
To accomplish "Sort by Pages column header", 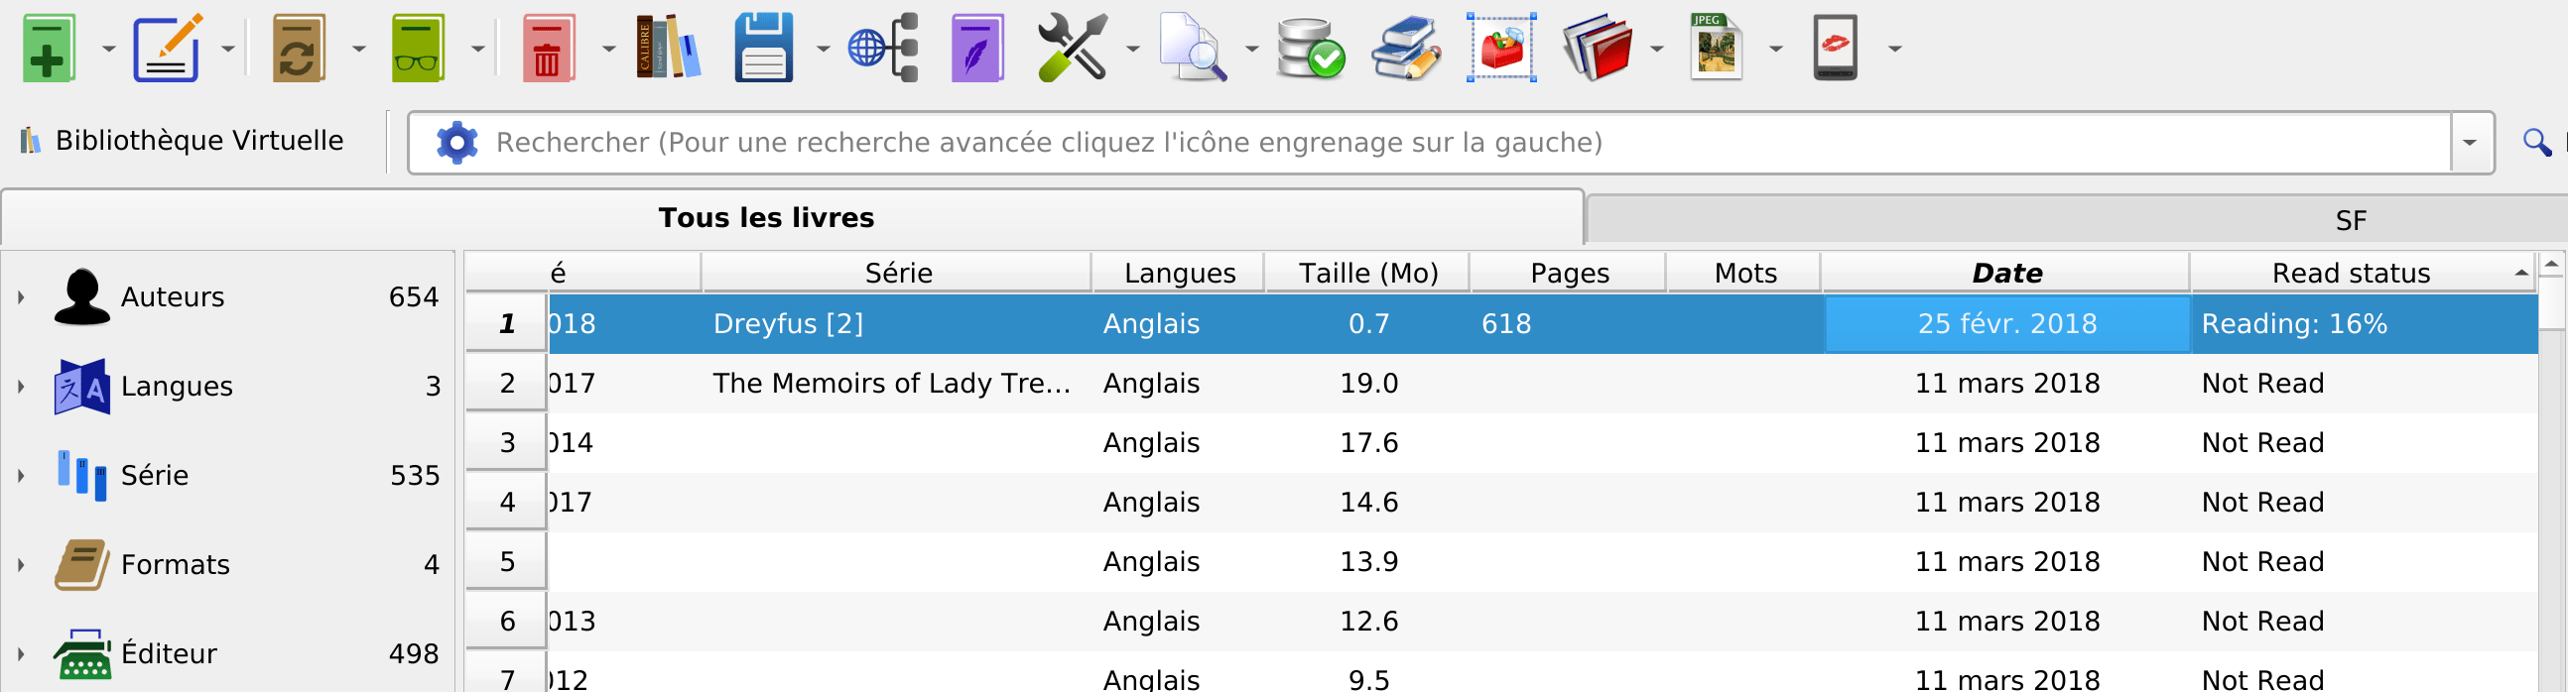I will pyautogui.click(x=1569, y=273).
